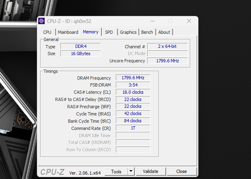This screenshot has height=179, width=251.
Task: Expand the Tools dropdown arrow
Action: [x=131, y=171]
